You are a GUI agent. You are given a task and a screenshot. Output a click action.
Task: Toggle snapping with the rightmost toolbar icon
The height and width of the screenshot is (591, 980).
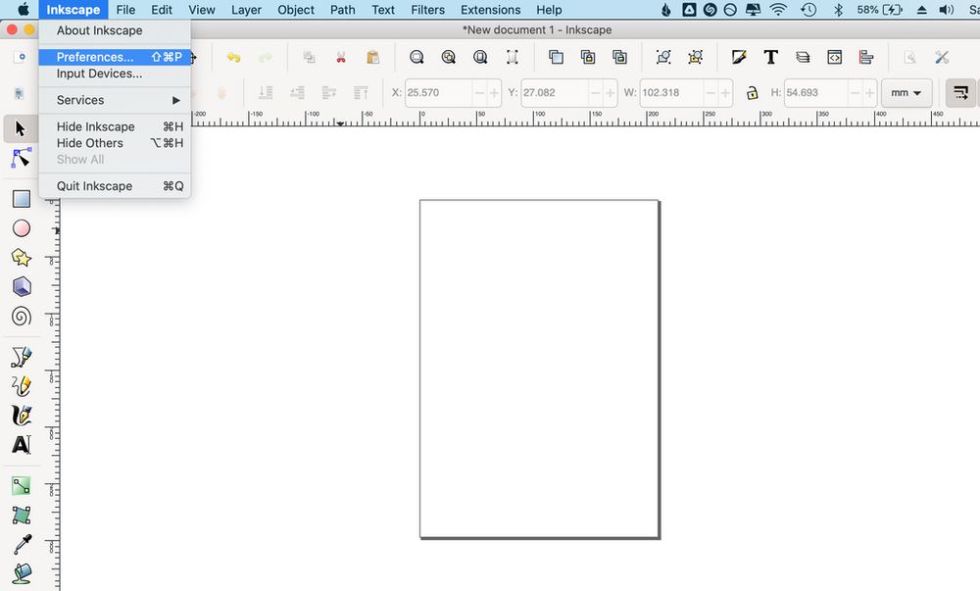click(961, 92)
